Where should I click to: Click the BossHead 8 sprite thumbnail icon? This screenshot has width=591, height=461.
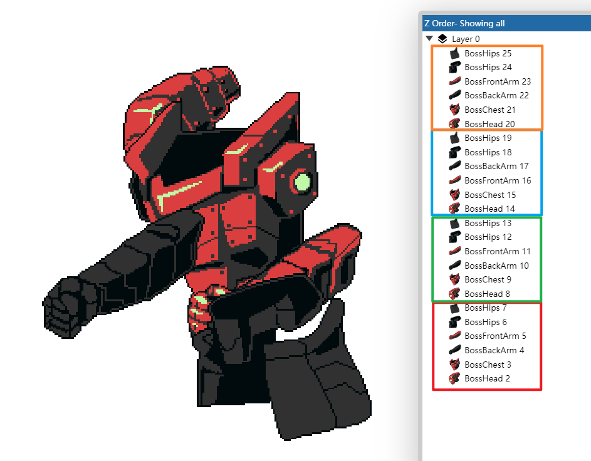[454, 293]
